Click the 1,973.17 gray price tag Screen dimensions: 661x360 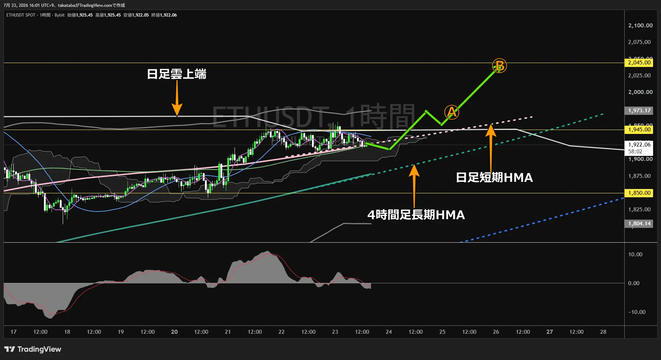point(639,111)
